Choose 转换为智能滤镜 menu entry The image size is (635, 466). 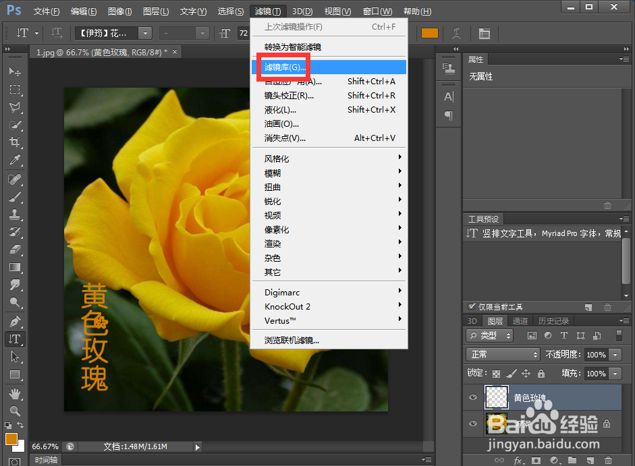point(329,47)
